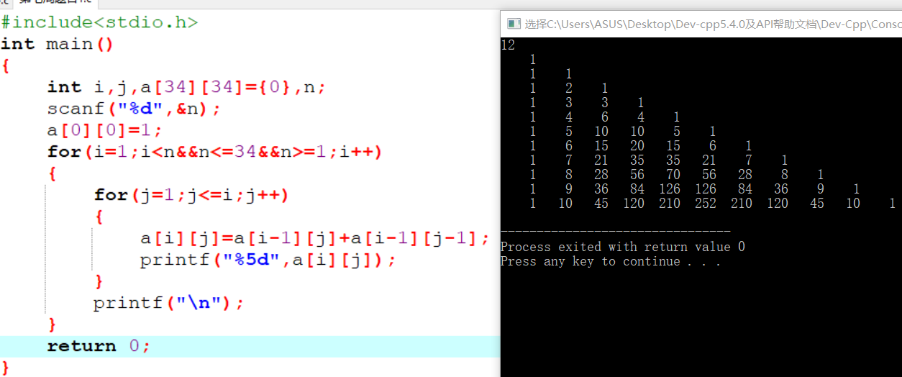Click the number 252 in console output
902x377 pixels.
[x=705, y=204]
